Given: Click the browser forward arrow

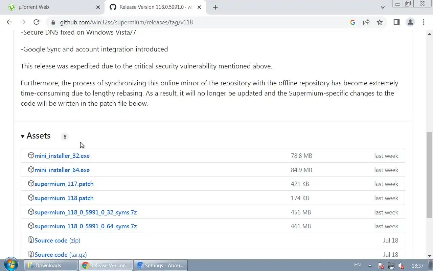Looking at the screenshot, I should [x=23, y=22].
